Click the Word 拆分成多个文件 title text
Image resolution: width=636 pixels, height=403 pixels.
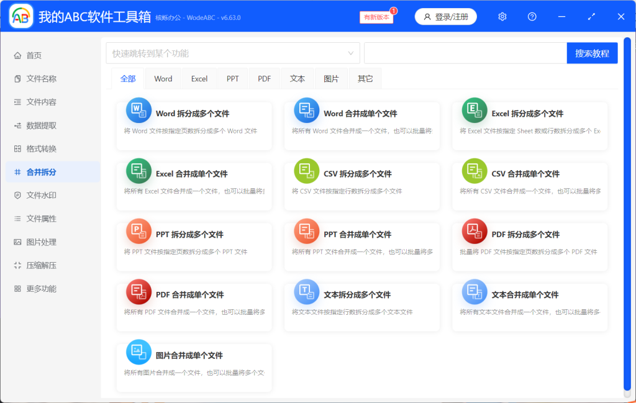[x=193, y=114]
